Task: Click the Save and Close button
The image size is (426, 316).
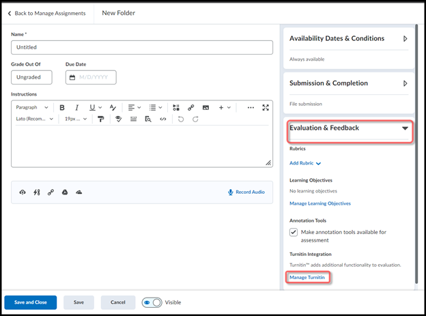Action: (30, 302)
